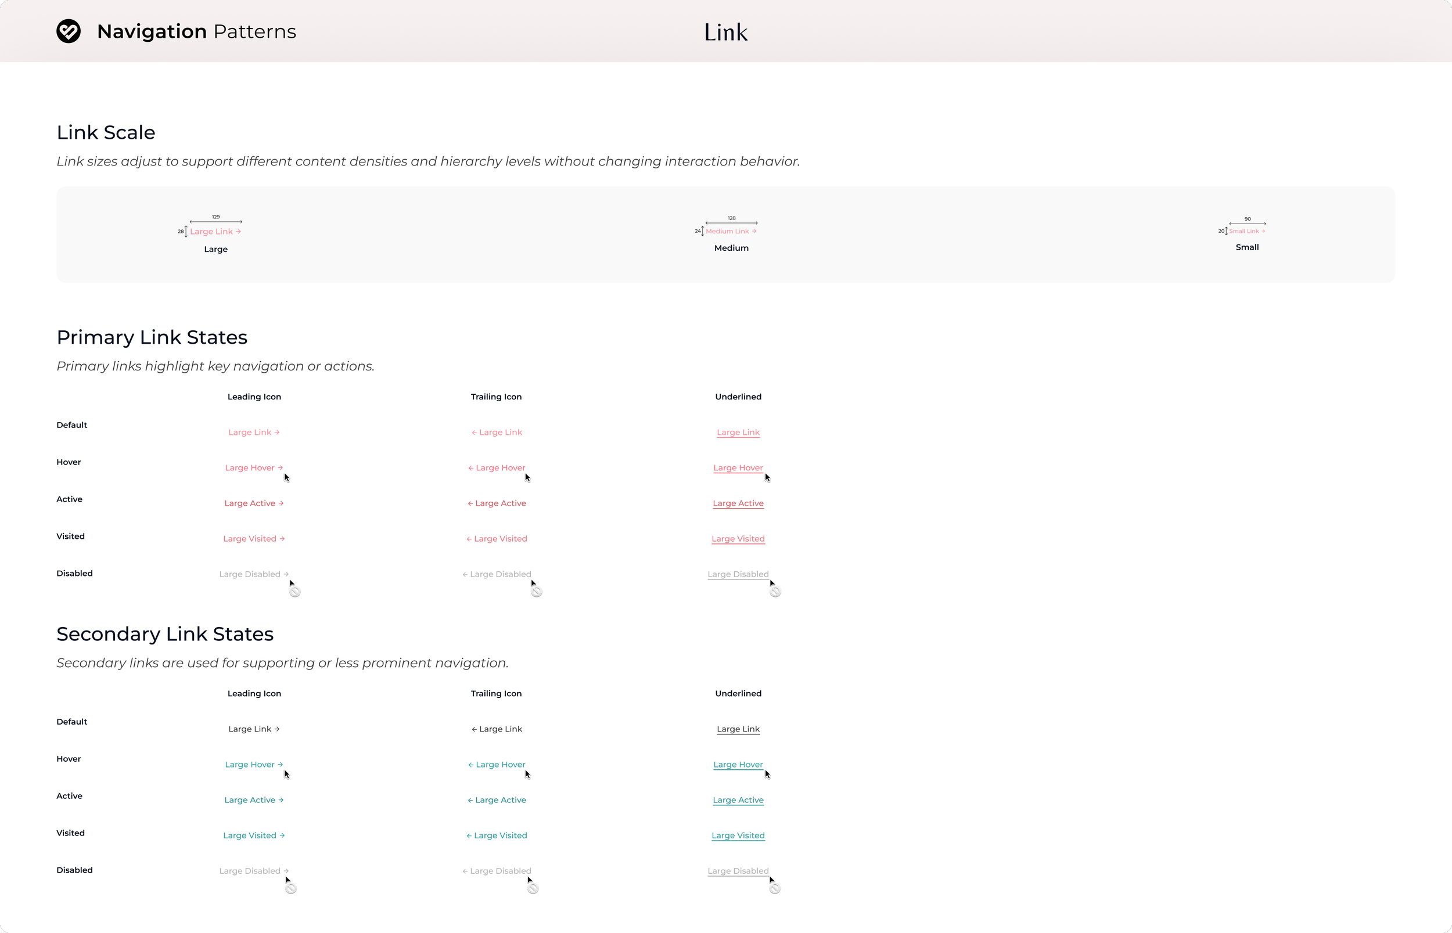The height and width of the screenshot is (933, 1452).
Task: Click the 'Navigation Patterns' header title
Action: tap(196, 31)
